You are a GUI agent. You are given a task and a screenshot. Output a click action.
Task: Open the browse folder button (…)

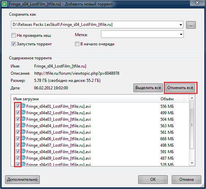(x=191, y=25)
